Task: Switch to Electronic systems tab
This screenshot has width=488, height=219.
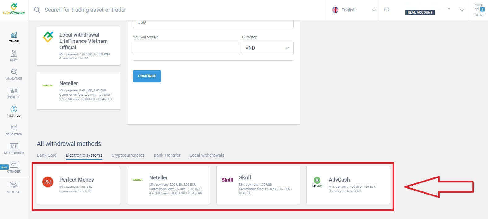Action: click(84, 155)
